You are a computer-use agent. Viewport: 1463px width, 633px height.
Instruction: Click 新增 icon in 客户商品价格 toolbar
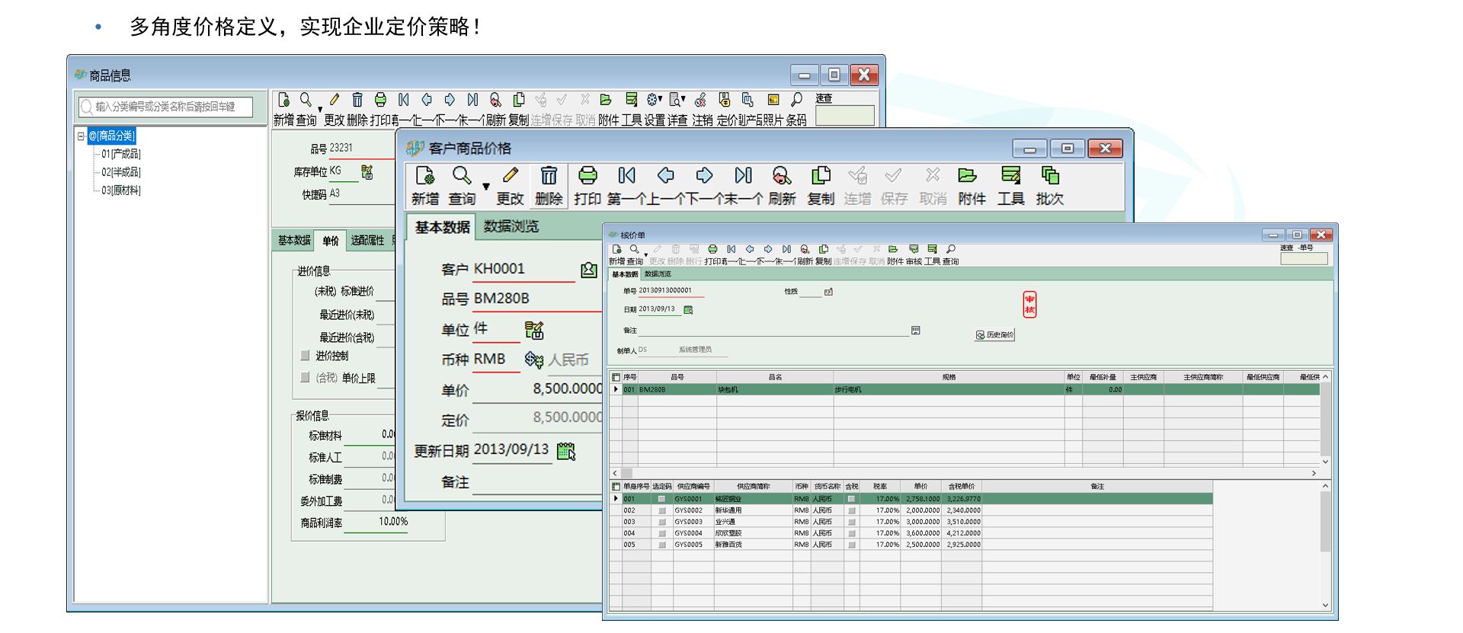pos(425,177)
